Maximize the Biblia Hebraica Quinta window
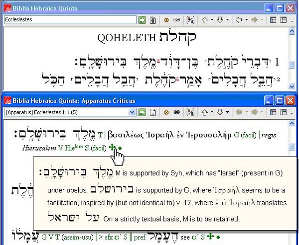 point(280,8)
